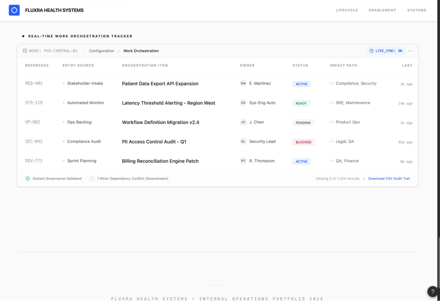
Task: Select Patient Data Export API Expansion item
Action: (x=160, y=84)
